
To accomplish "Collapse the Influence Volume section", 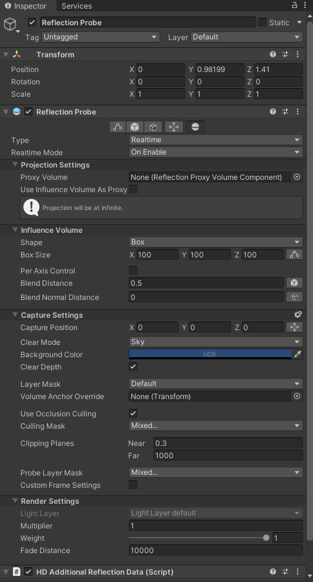I will (x=15, y=230).
